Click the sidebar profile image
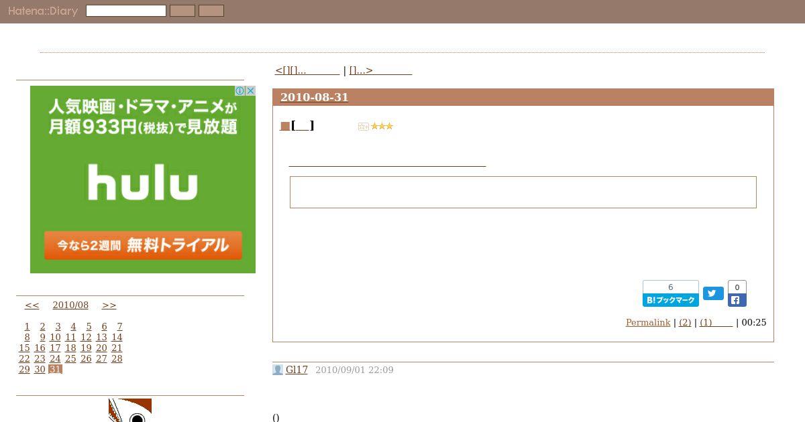Screen dimensions: 805x422 tap(130, 410)
